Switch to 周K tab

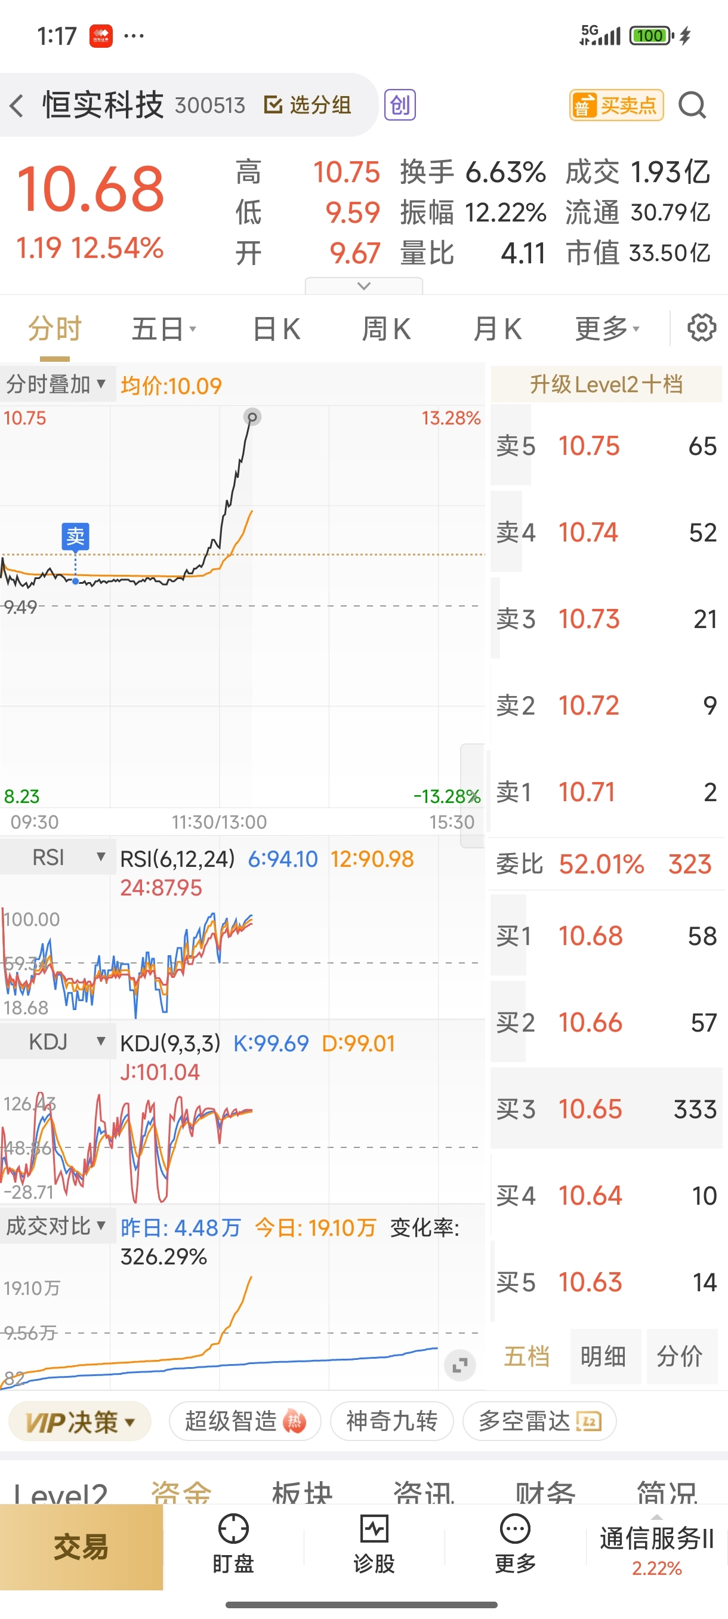(386, 329)
